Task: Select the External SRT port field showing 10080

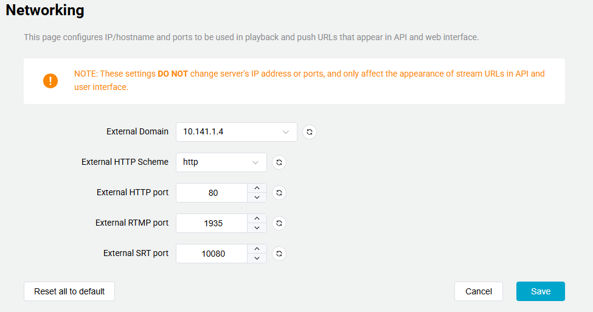Action: [212, 254]
